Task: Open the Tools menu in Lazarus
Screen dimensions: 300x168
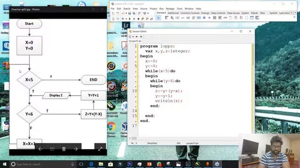Action: pyautogui.click(x=180, y=9)
